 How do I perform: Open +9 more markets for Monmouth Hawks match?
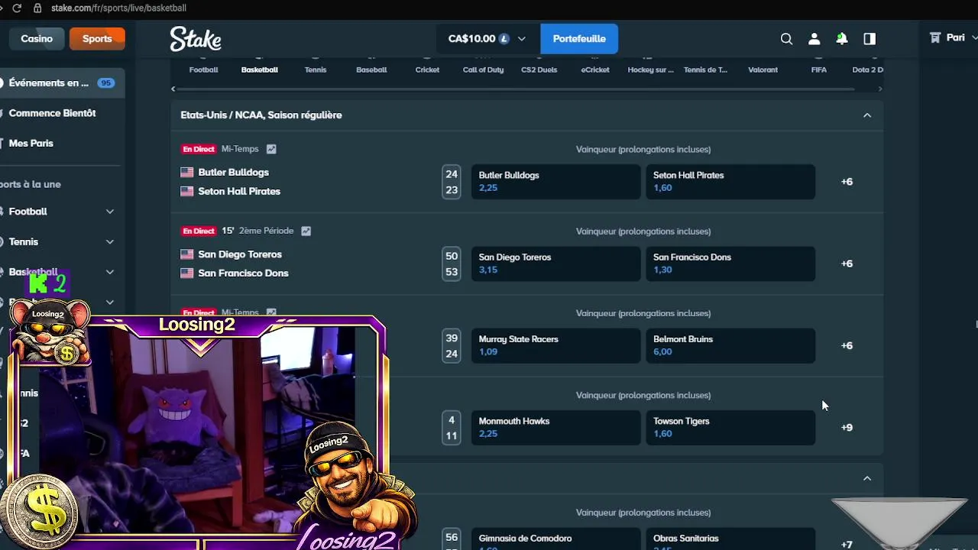[847, 428]
